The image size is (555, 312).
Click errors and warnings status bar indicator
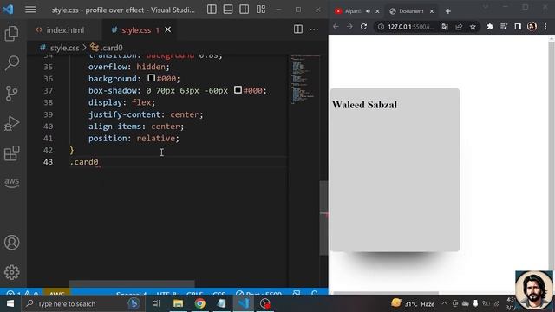click(x=23, y=293)
